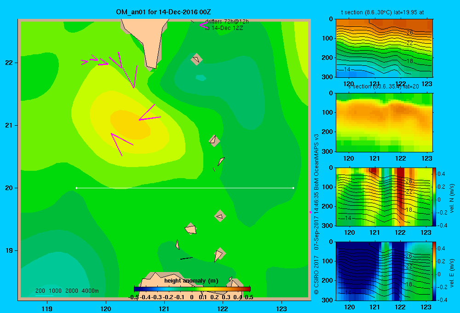Click the 'to 14-Dec 12Z' legend line
This screenshot has width=460, height=313.
click(224, 28)
